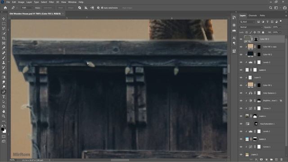Click the Color Fill 2 color thumbnail

250,54
